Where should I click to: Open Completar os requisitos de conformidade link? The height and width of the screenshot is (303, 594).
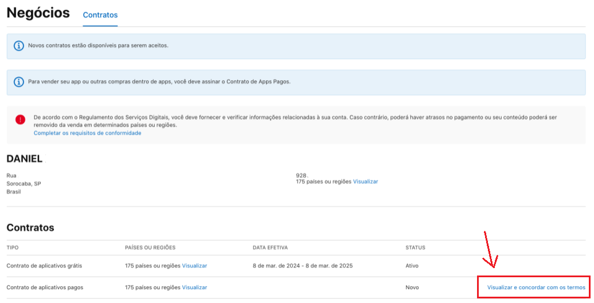tap(87, 133)
